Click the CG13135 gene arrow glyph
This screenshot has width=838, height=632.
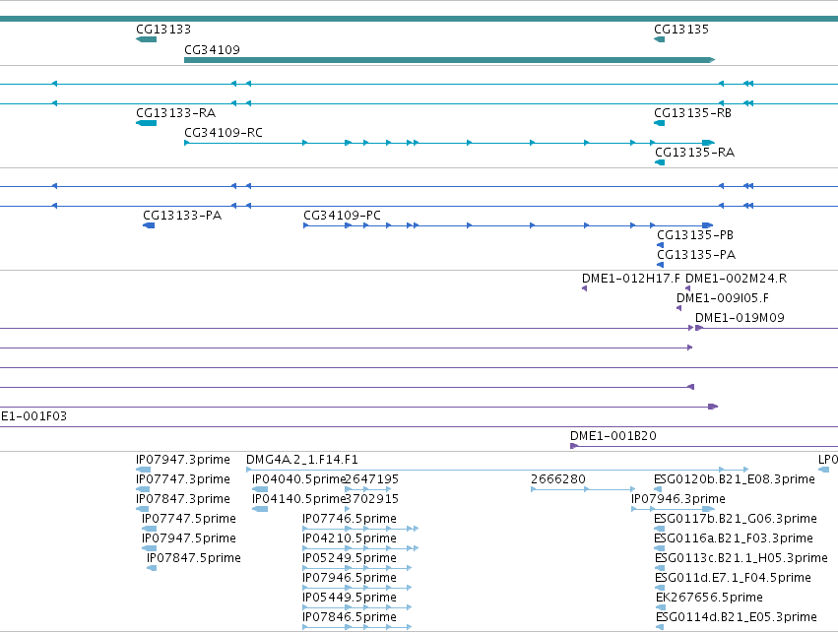pyautogui.click(x=660, y=39)
